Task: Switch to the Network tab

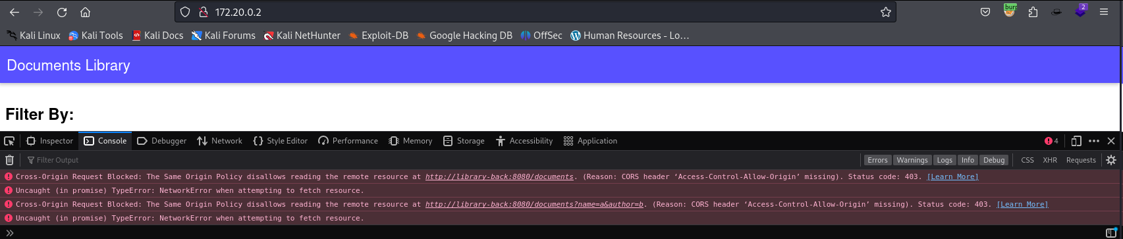Action: pos(219,141)
